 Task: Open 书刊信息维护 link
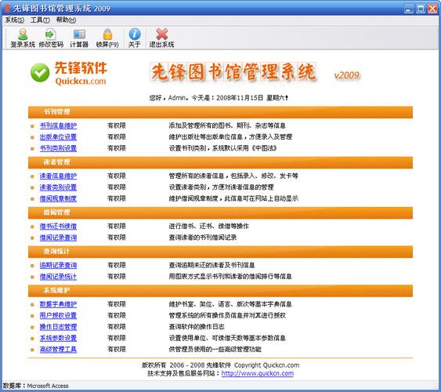click(58, 125)
